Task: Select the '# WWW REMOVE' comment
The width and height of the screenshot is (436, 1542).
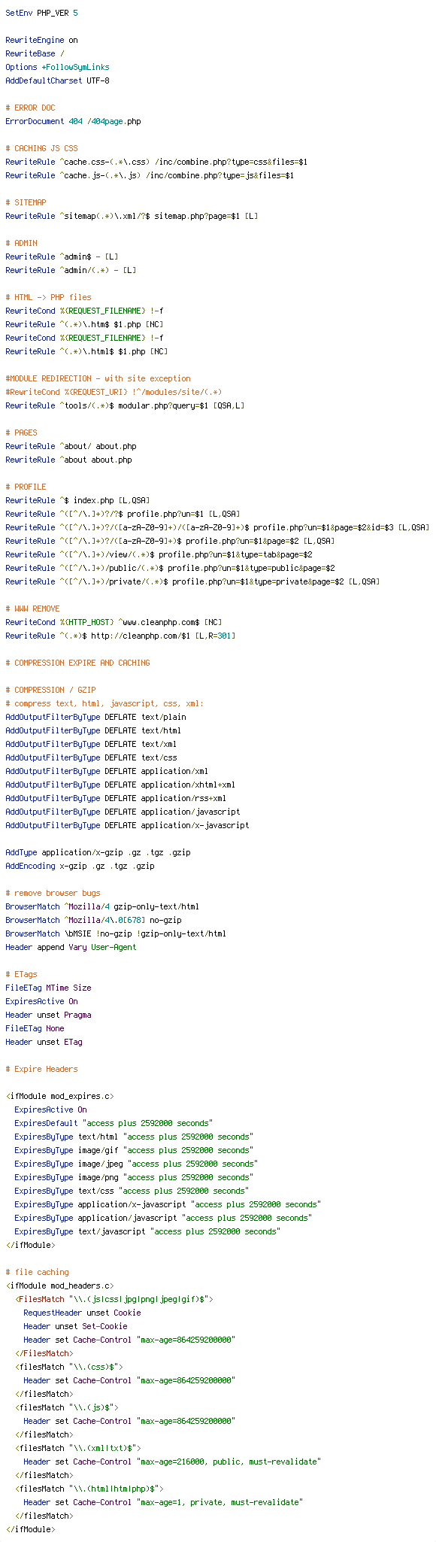Action: [x=32, y=609]
